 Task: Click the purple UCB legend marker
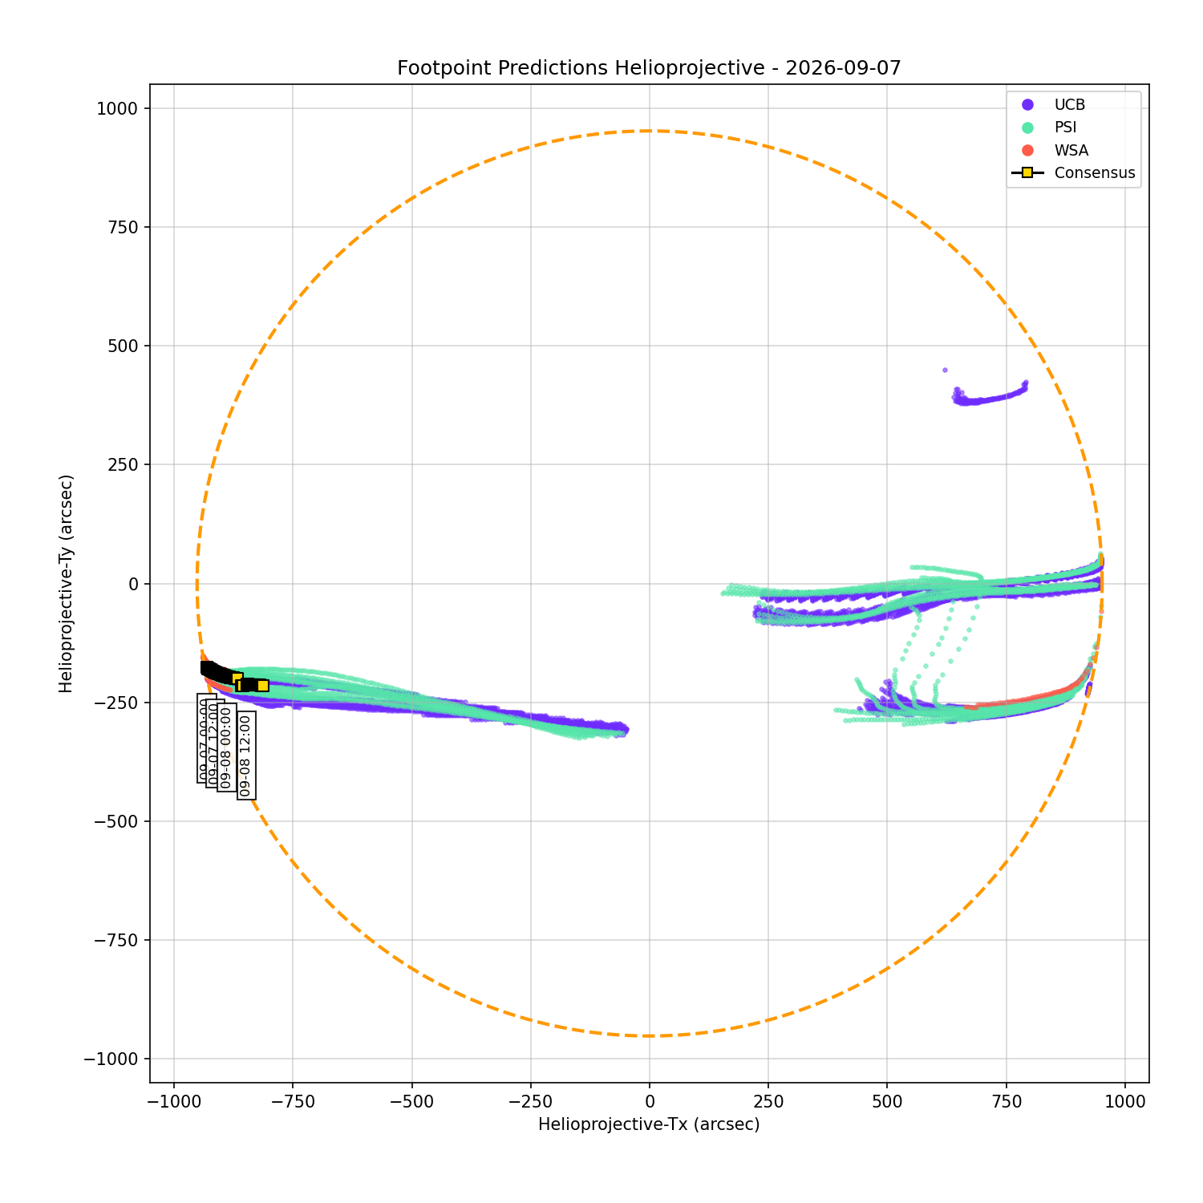(x=1027, y=104)
